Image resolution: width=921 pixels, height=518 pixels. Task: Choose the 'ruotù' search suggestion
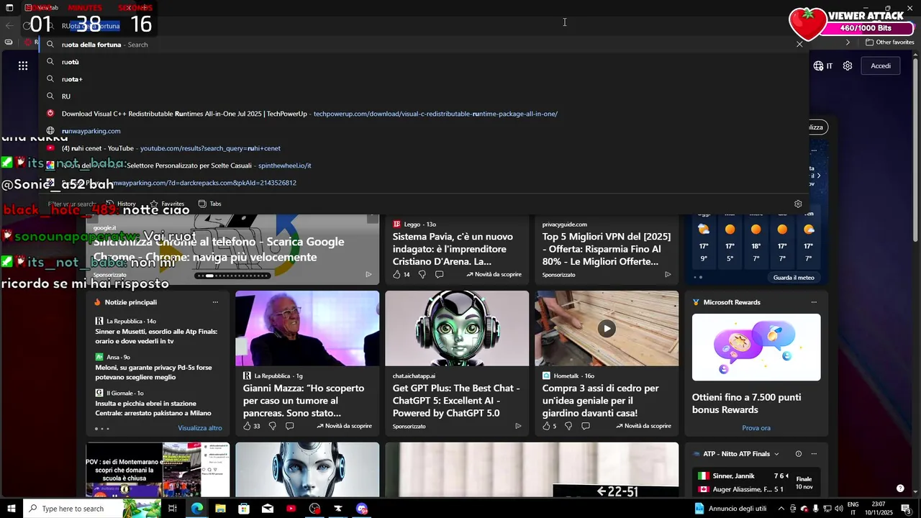[x=423, y=62]
